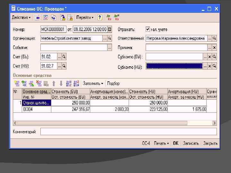Viewport: 231px width, 173px height.
Task: Click magnifier icon next to Организация
Action: tap(109, 38)
